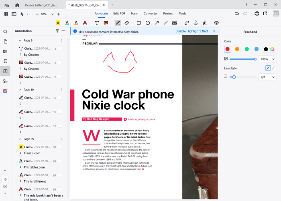281x201 pixels.
Task: Activate the yellow Highlight text tool
Action: coord(58,23)
